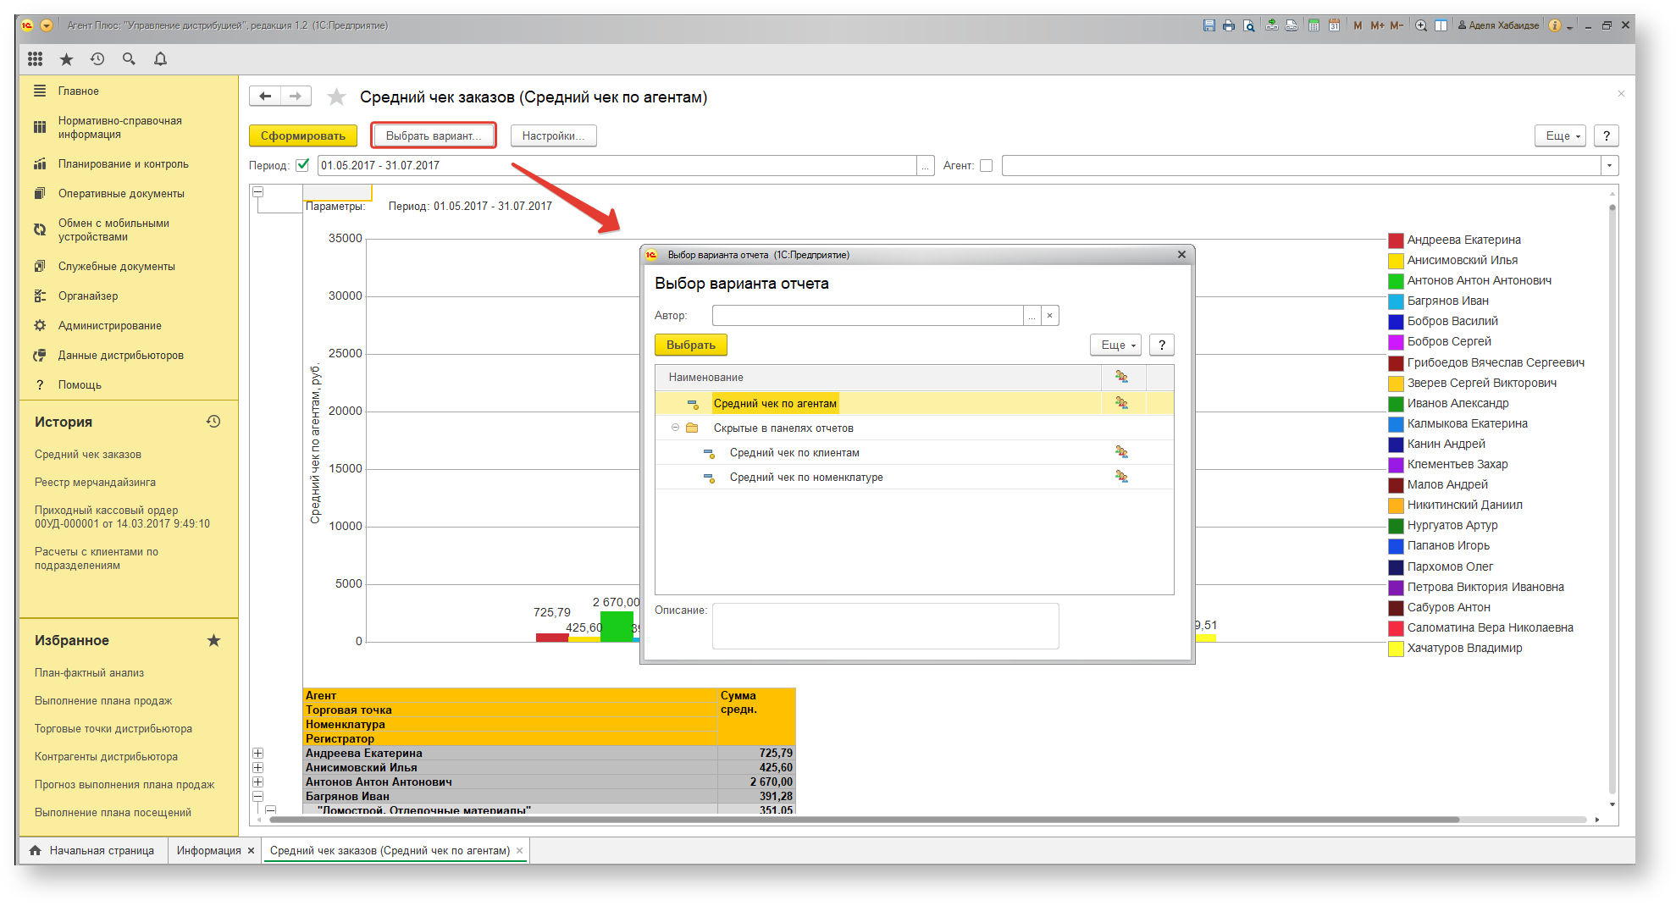This screenshot has height=906, width=1676.
Task: Expand the Андреева Екатерина row group
Action: pos(258,753)
